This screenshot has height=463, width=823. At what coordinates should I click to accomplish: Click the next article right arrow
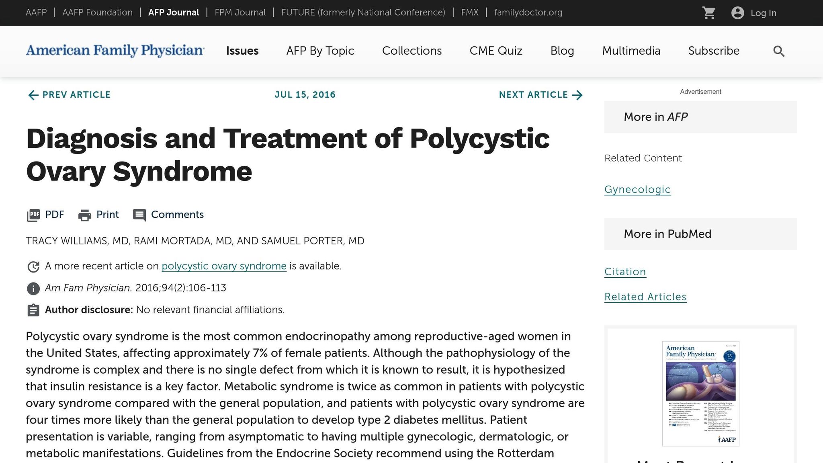[577, 95]
